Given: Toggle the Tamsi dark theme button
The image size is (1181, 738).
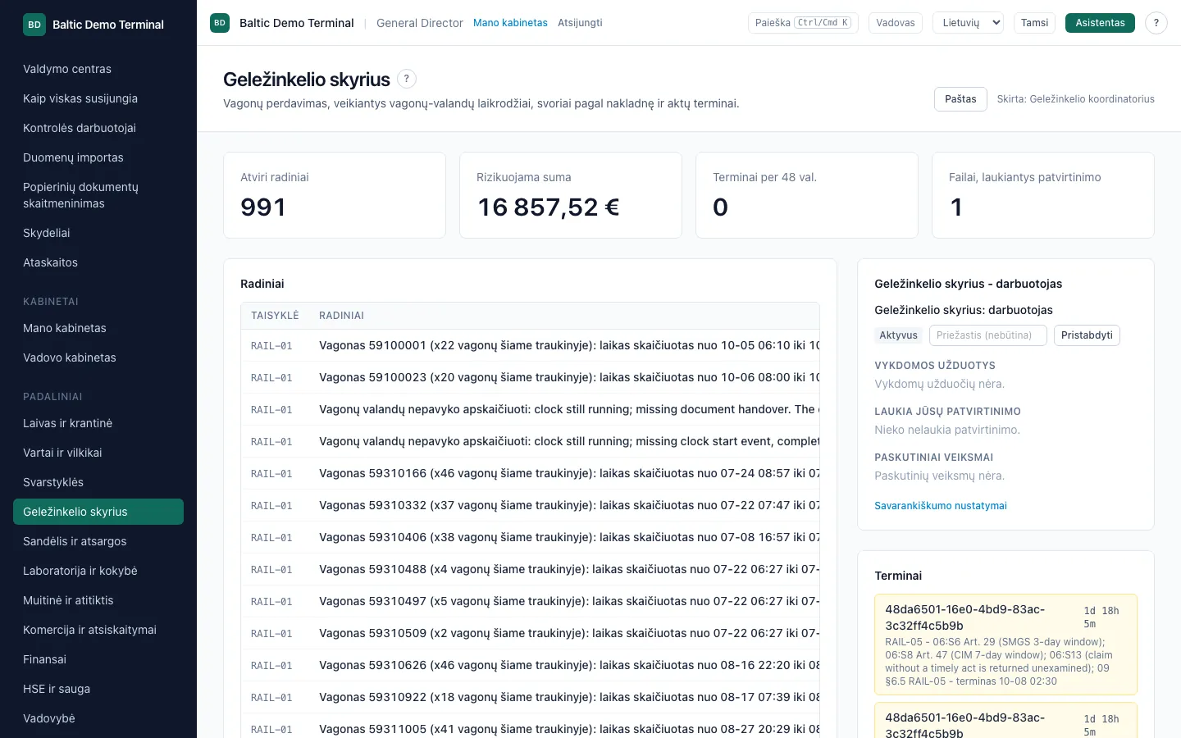Looking at the screenshot, I should pyautogui.click(x=1034, y=23).
